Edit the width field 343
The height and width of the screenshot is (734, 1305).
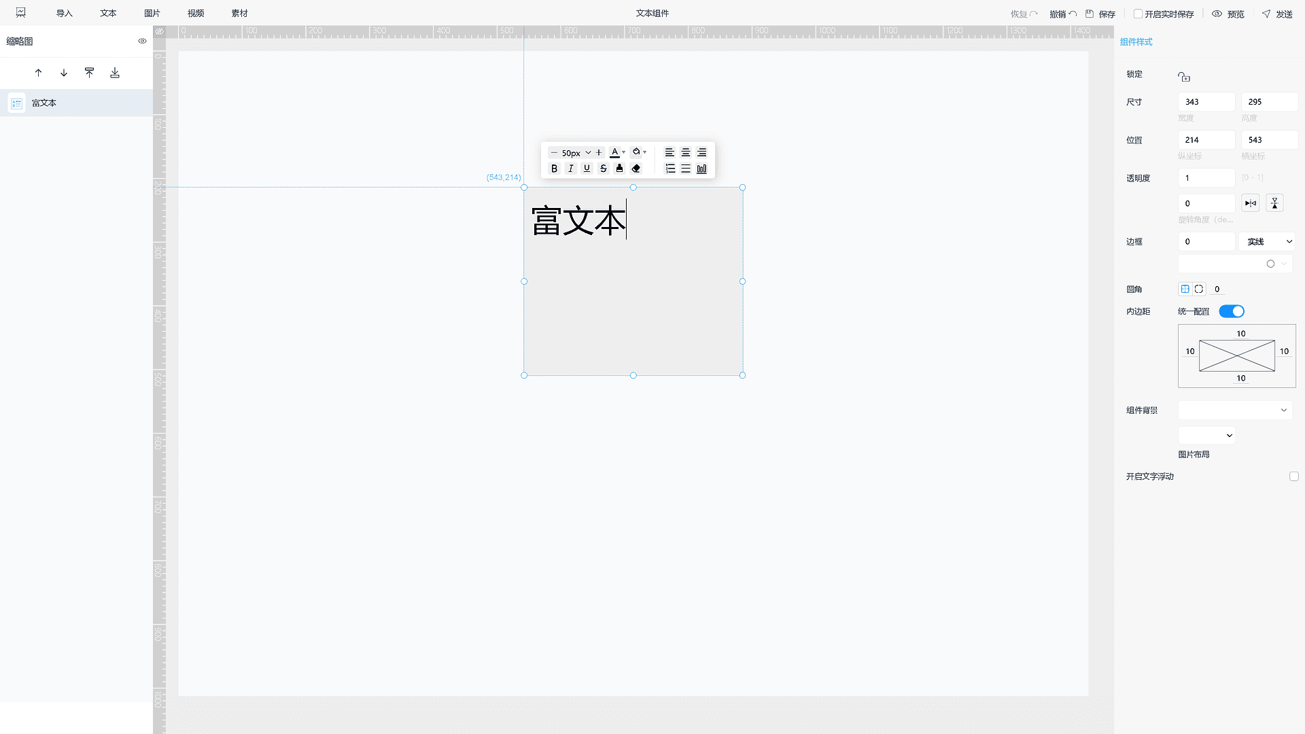1206,102
